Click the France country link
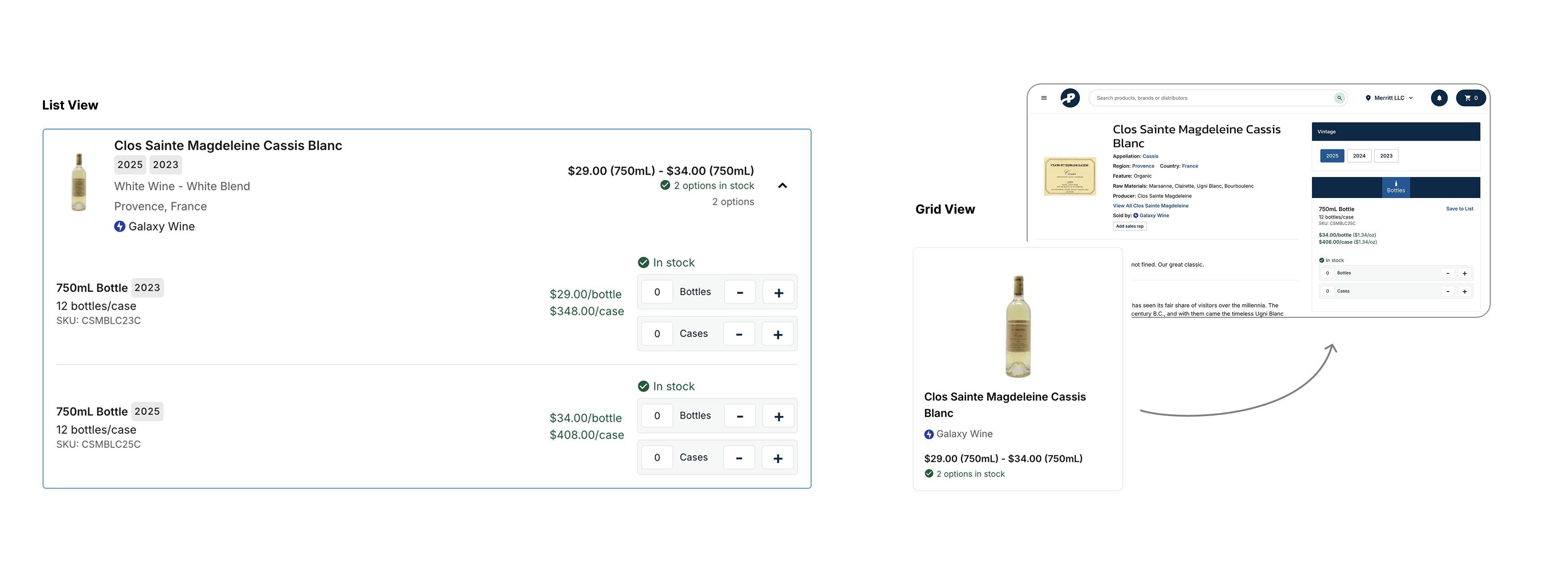 [x=1190, y=166]
